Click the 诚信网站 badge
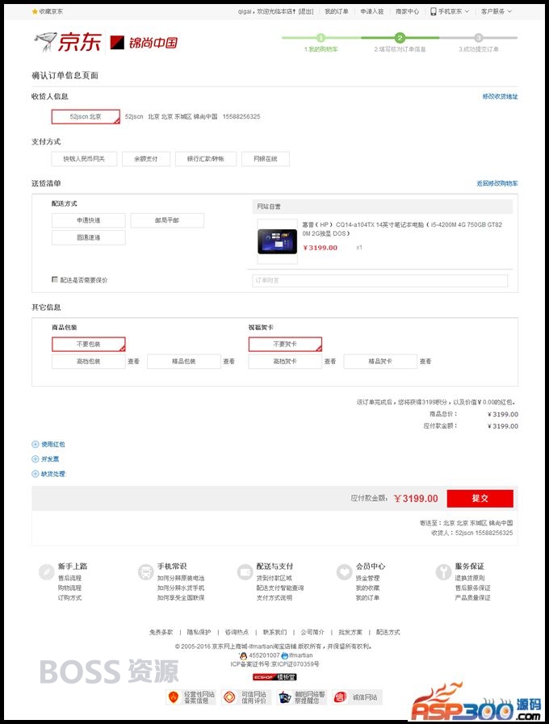 [x=357, y=697]
